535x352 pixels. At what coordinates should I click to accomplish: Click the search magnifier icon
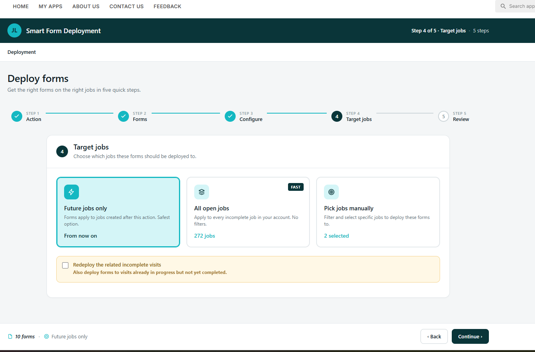pyautogui.click(x=503, y=6)
